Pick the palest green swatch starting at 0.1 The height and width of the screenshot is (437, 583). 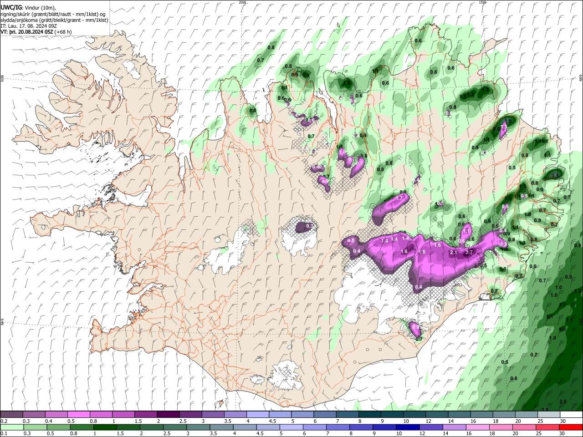[11, 427]
